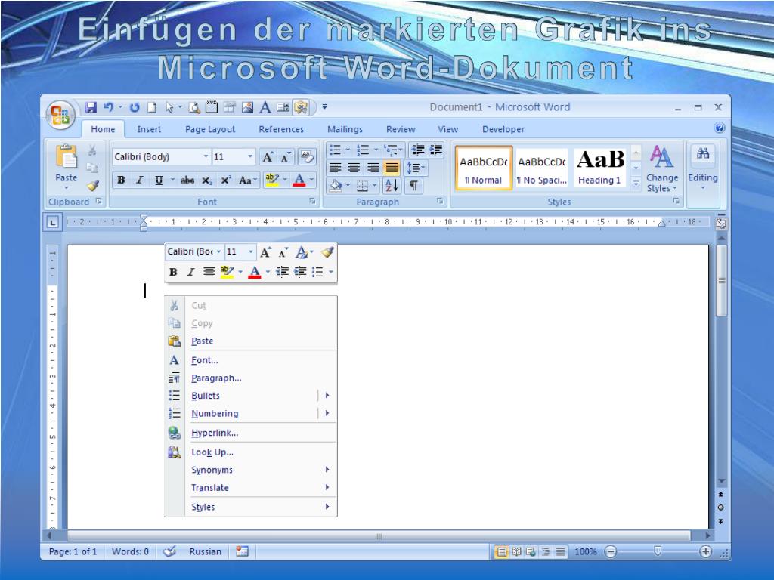Open Customize Quick Access Toolbar dropdown

pos(324,106)
